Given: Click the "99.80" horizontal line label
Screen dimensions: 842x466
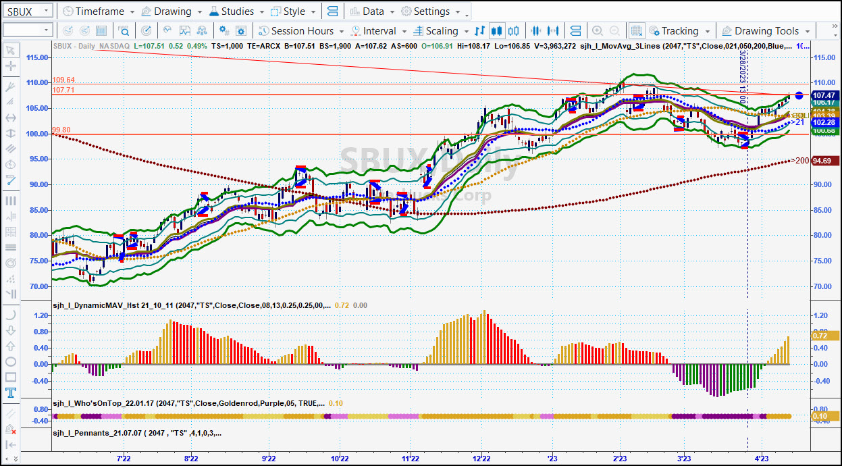Looking at the screenshot, I should [x=61, y=130].
